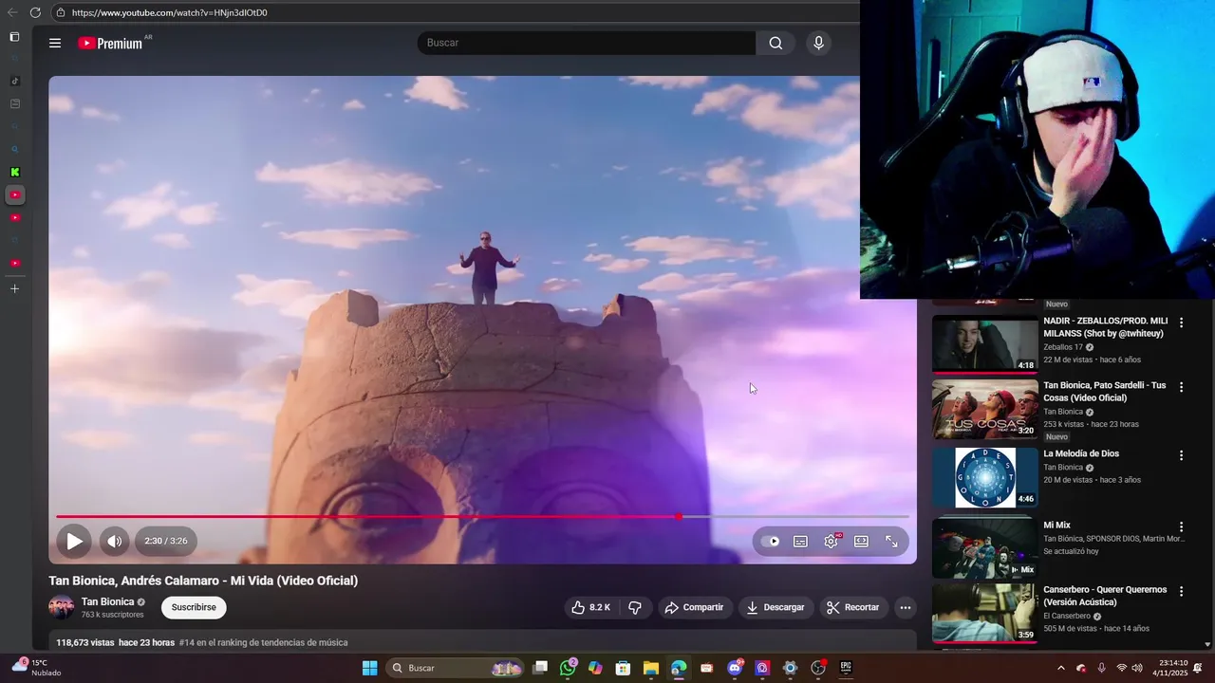This screenshot has height=683, width=1215.
Task: Open the taskbar volume control
Action: (1137, 668)
